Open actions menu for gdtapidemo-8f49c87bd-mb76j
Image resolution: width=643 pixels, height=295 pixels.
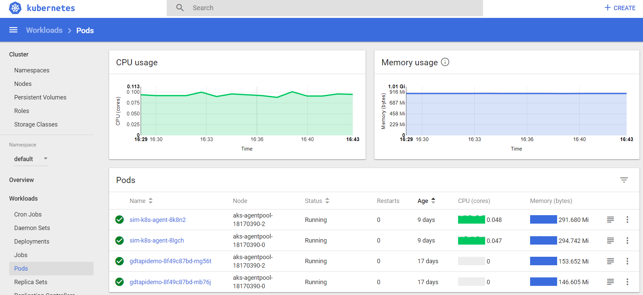(627, 282)
